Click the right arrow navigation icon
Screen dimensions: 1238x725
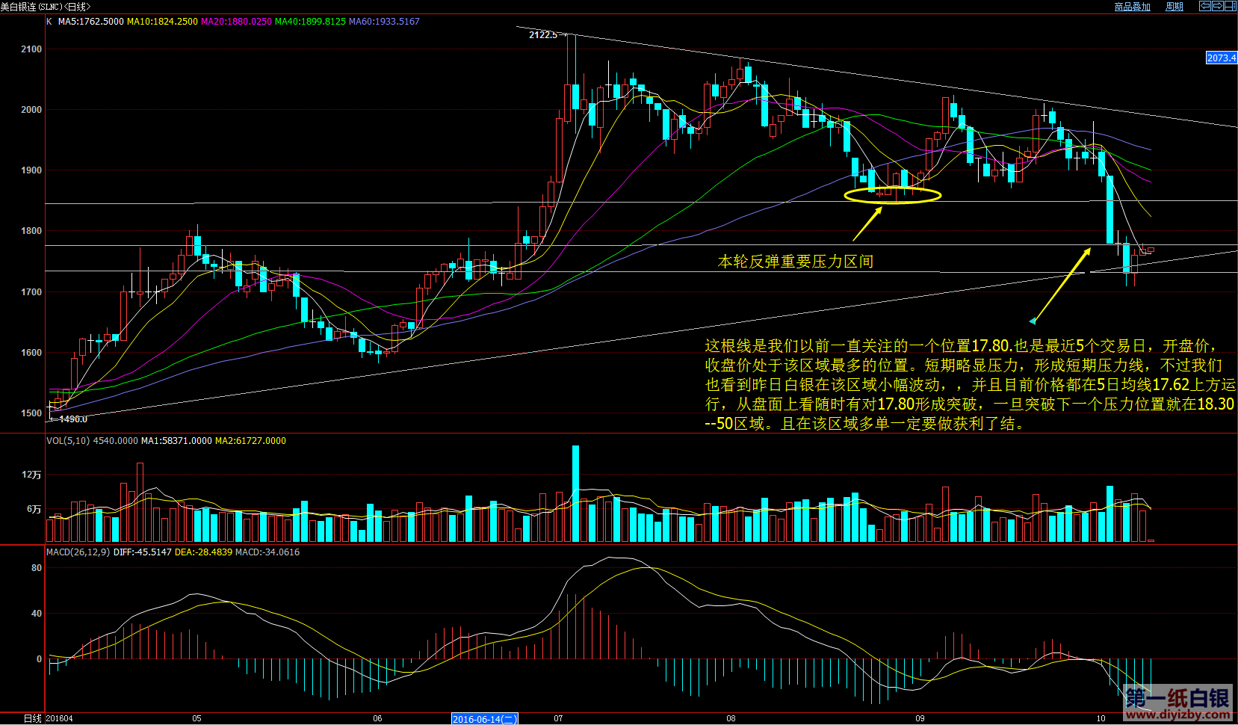pyautogui.click(x=1217, y=6)
